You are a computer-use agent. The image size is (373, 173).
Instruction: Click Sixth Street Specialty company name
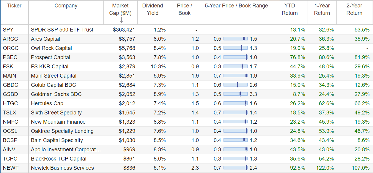pyautogui.click(x=56, y=113)
